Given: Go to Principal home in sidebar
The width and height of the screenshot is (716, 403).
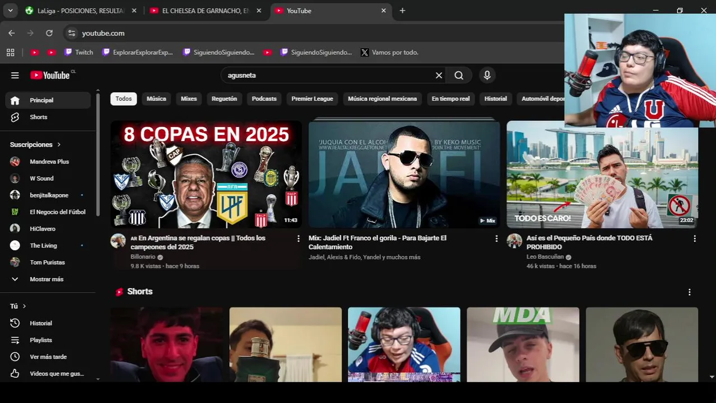Looking at the screenshot, I should coord(48,100).
